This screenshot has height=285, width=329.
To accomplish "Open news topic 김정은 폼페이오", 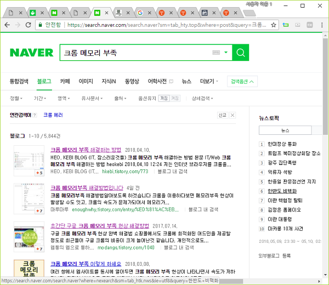I will click(x=284, y=210).
